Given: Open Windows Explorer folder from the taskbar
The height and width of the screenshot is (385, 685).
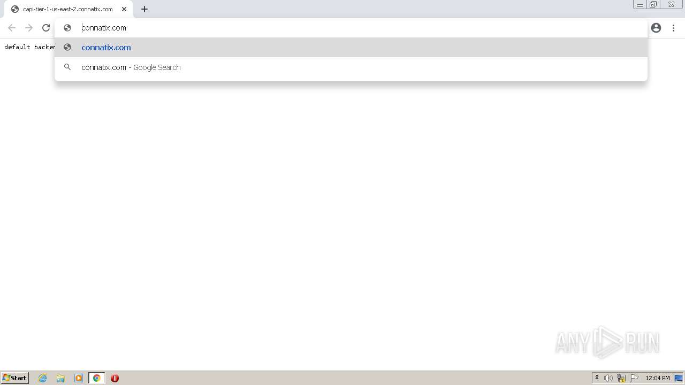Looking at the screenshot, I should [x=60, y=378].
